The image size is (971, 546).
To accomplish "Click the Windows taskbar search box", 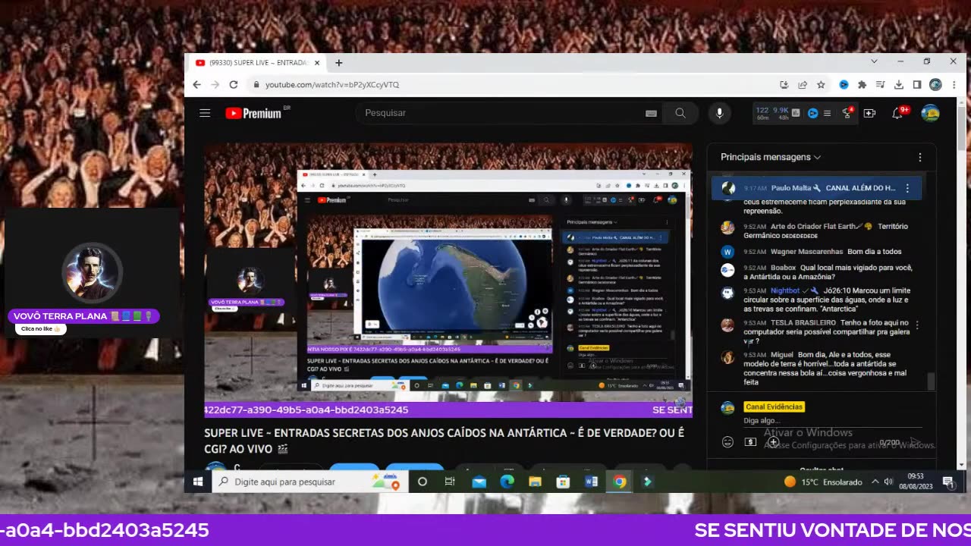I will tap(310, 482).
